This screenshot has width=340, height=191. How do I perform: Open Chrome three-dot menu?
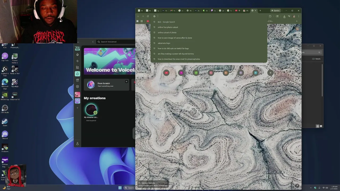(299, 16)
